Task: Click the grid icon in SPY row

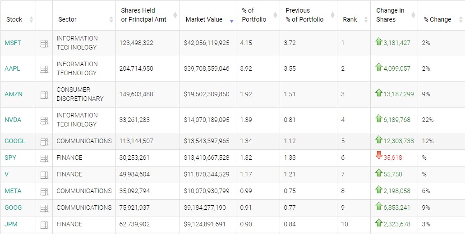Action: point(44,158)
